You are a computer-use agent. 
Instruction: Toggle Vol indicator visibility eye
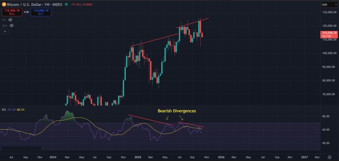point(10,20)
